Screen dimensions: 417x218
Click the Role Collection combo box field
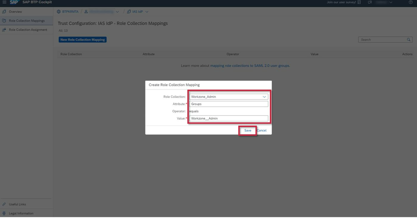pyautogui.click(x=229, y=97)
